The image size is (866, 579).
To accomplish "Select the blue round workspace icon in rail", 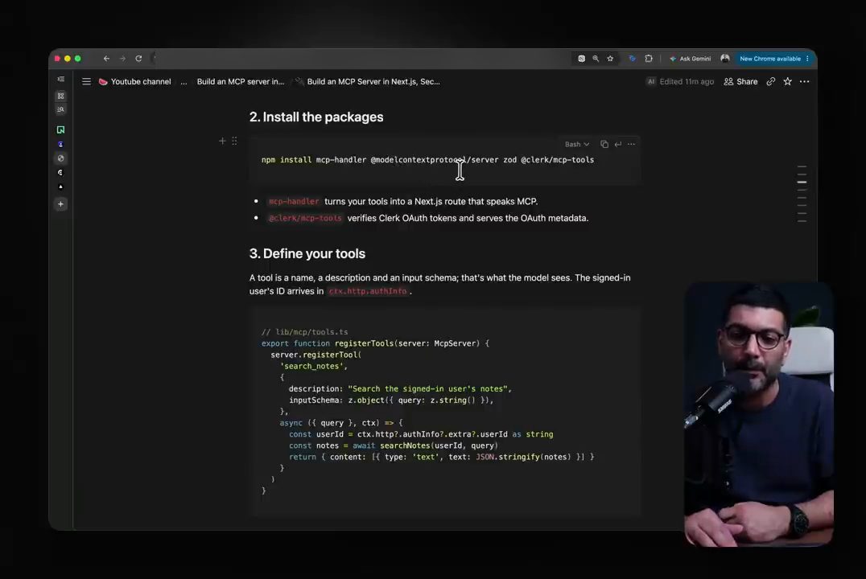I will coord(60,145).
